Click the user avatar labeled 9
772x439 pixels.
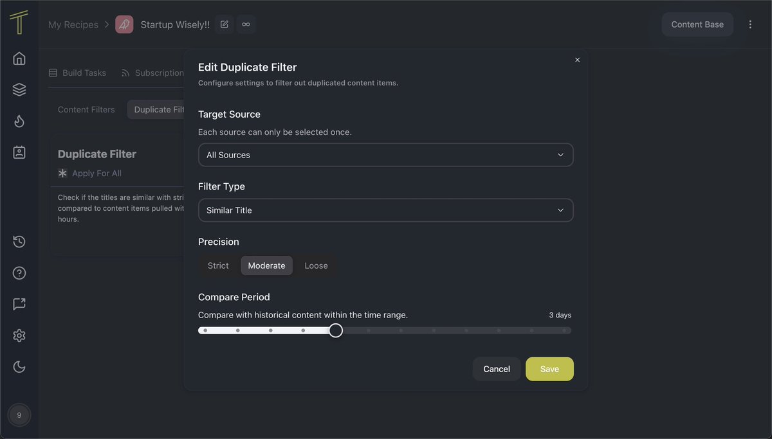[19, 415]
